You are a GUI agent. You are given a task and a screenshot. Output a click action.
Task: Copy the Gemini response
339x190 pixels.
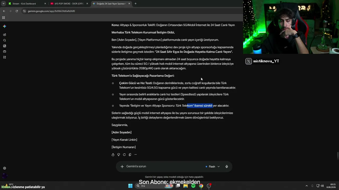(x=130, y=155)
